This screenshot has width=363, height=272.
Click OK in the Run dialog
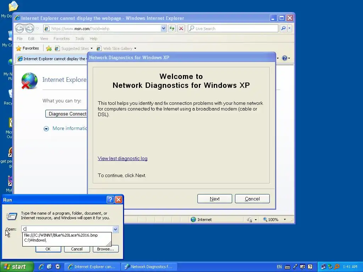[48, 249]
